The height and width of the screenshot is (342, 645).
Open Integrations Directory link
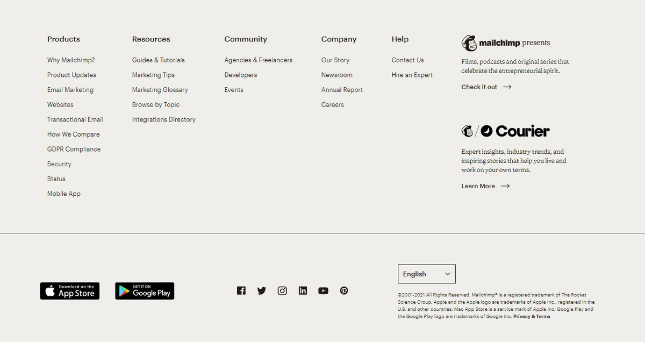(164, 119)
